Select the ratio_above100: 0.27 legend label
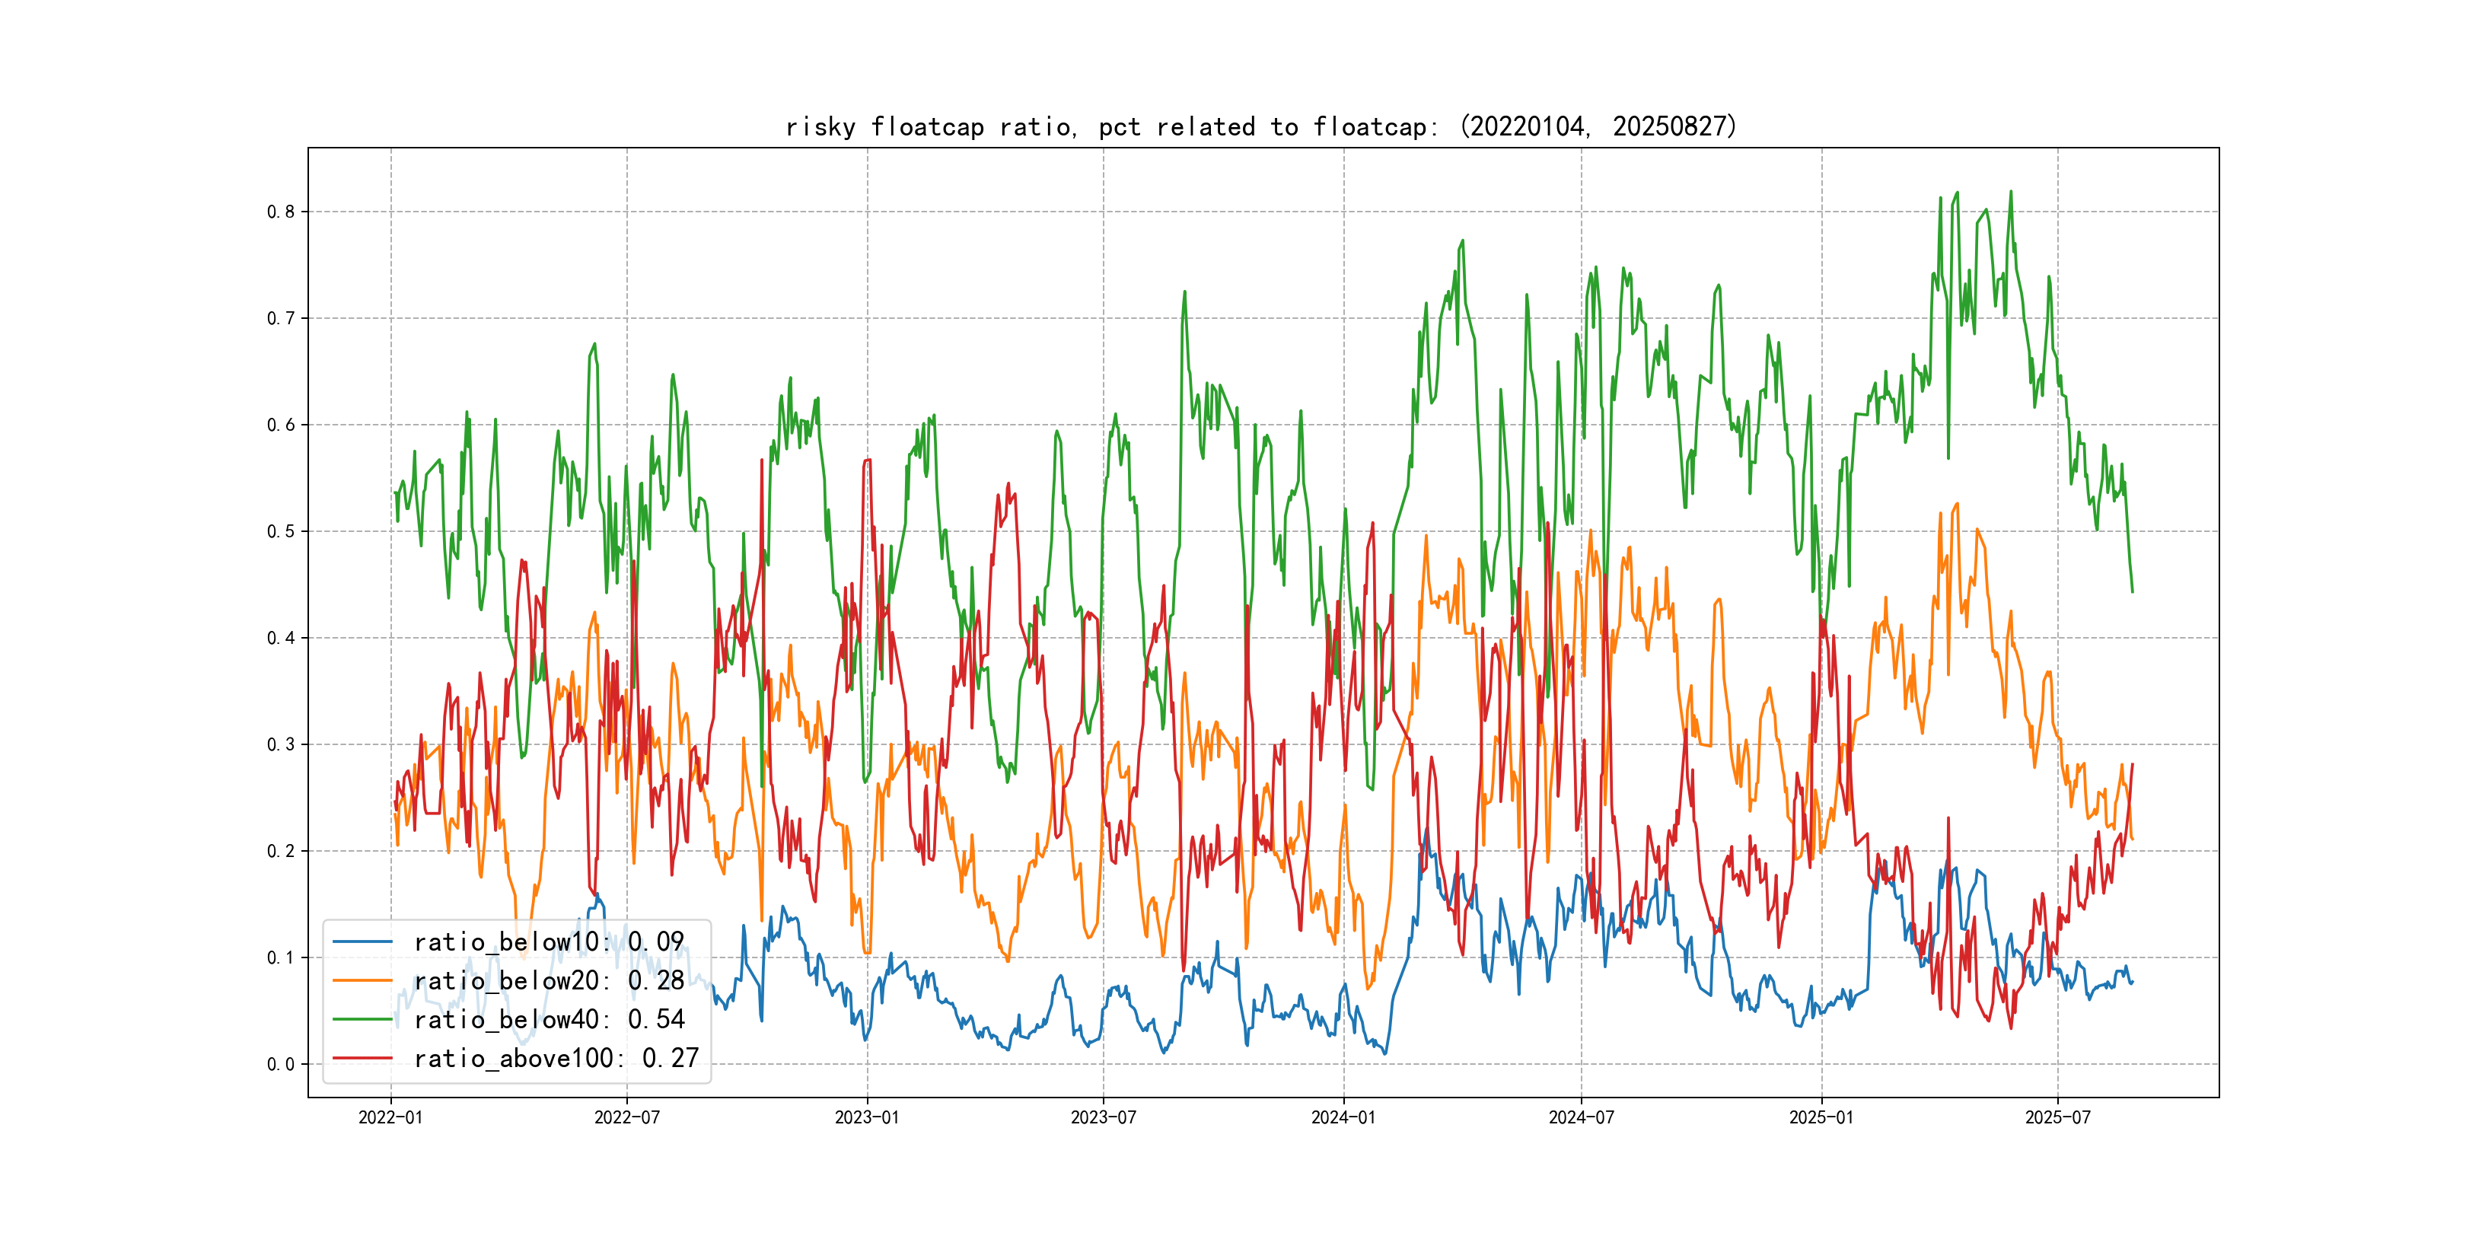 coord(556,1058)
